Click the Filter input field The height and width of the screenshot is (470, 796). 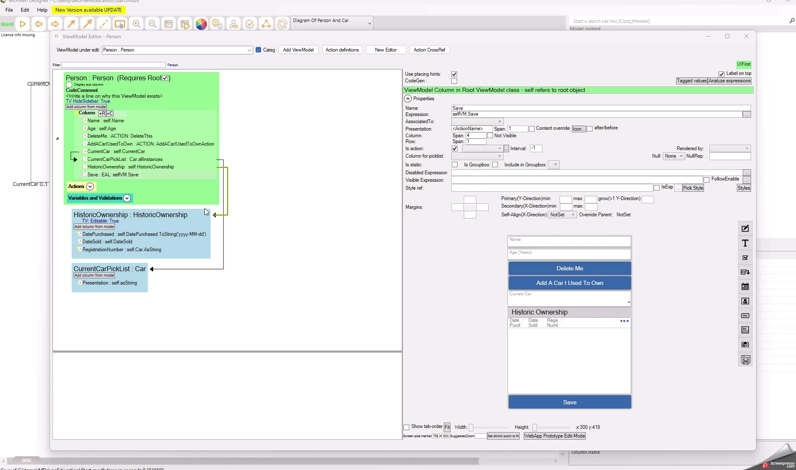pos(114,65)
